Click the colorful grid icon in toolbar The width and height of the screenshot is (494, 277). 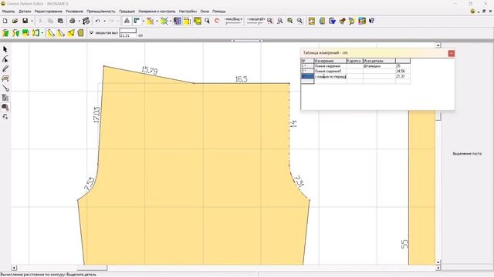pos(362,21)
